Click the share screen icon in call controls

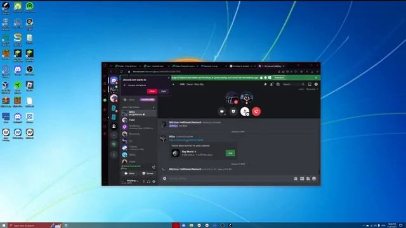233,111
